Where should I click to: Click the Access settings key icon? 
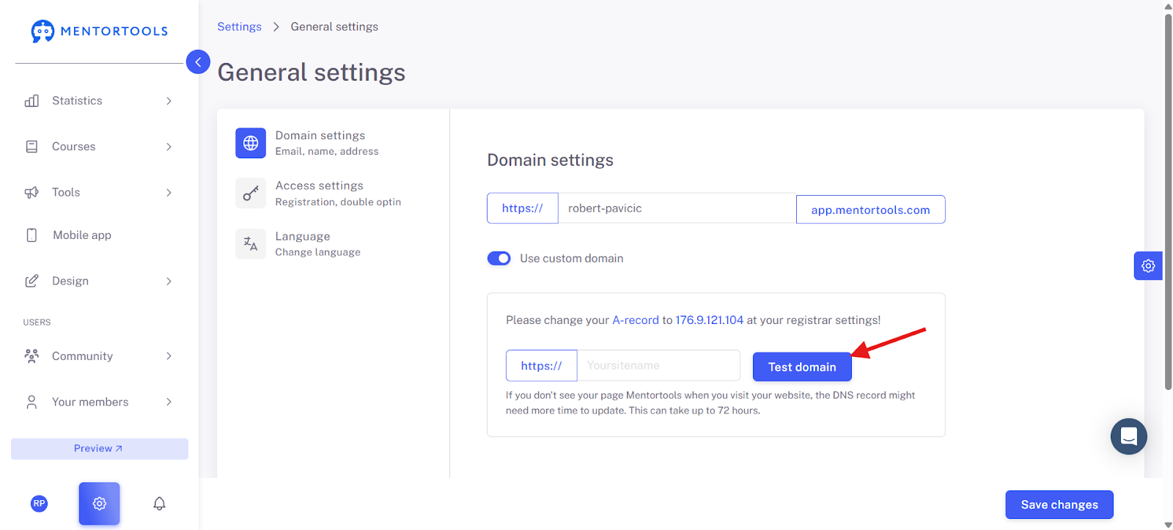click(x=251, y=194)
